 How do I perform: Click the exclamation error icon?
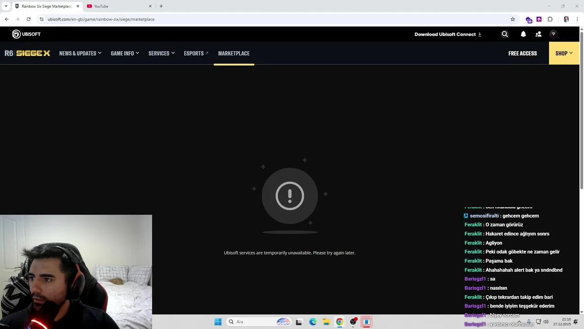290,196
